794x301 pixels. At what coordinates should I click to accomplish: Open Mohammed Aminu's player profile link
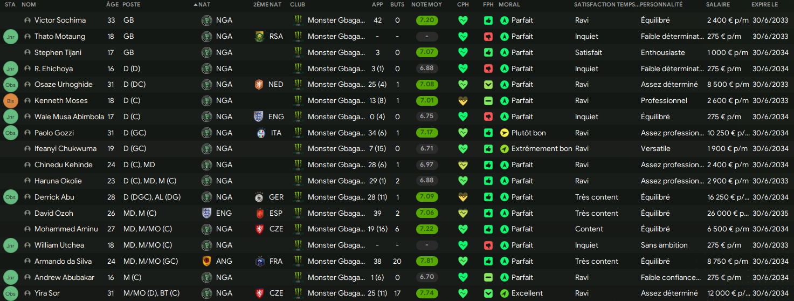pos(66,229)
